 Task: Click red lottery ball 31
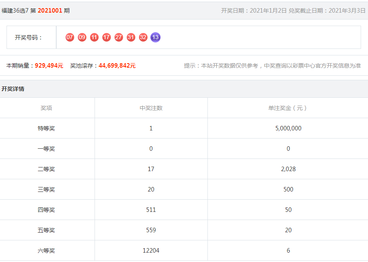pos(131,37)
